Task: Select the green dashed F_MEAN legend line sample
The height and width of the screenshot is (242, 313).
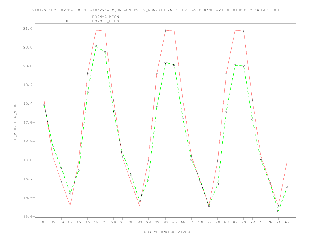Action: coord(61,21)
